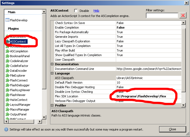Screen dimensions: 190x137
Task: Select Generate Imports property
Action: (67, 37)
